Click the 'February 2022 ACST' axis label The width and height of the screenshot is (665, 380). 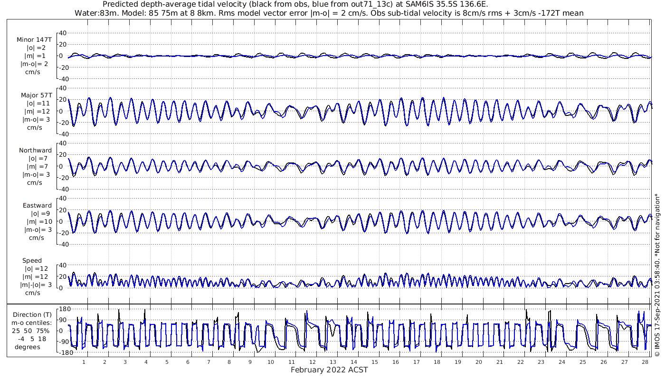pos(329,370)
